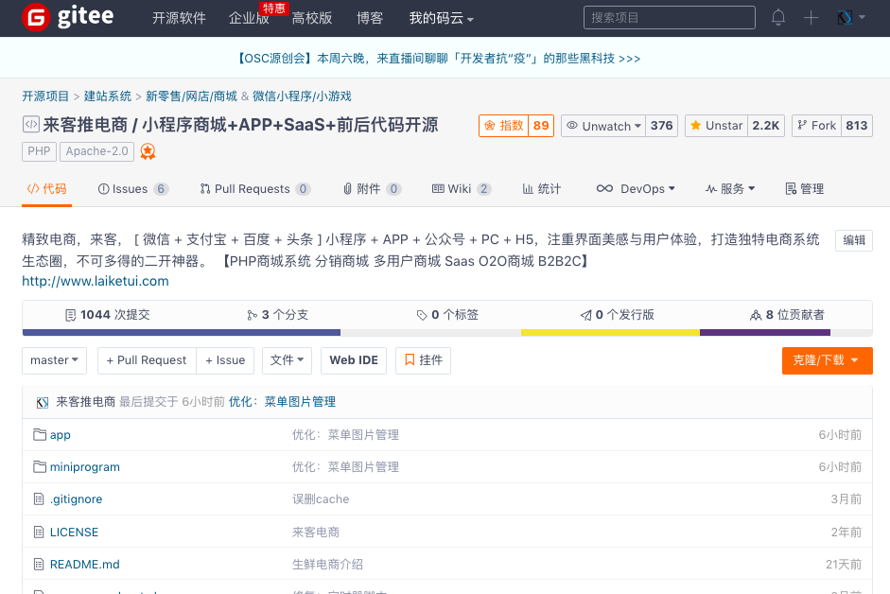Switch to the Issues tab
The image size is (890, 594).
pos(133,189)
